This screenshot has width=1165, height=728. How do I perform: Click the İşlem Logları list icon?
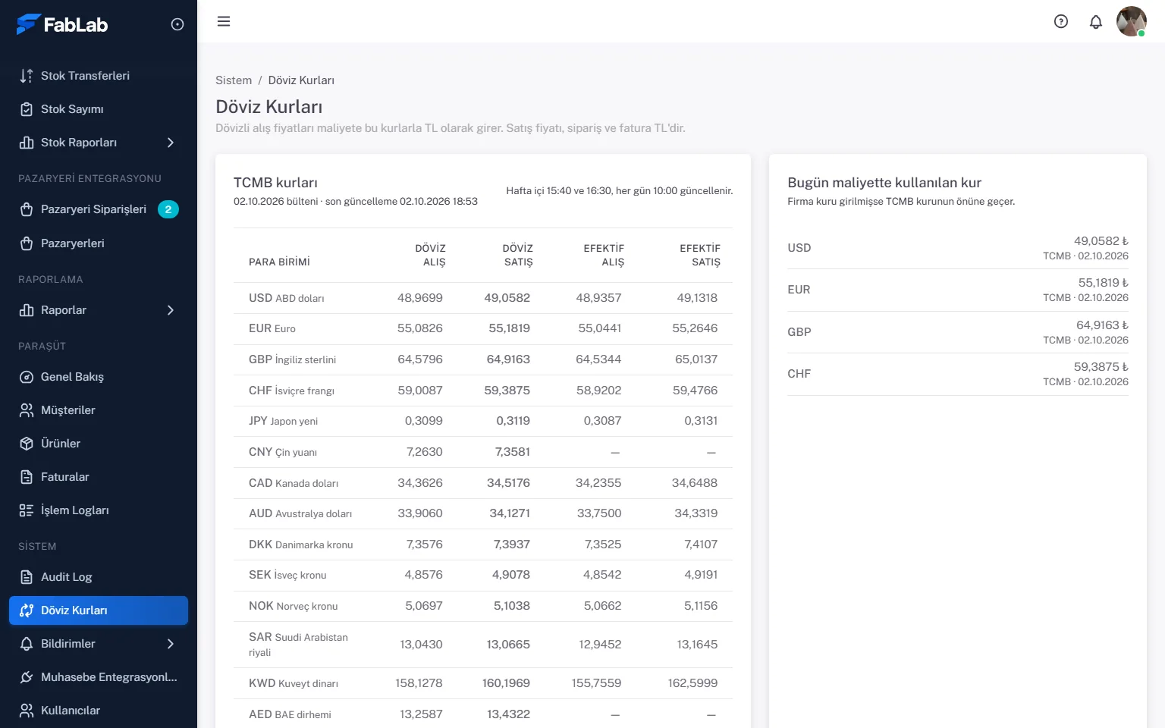27,510
